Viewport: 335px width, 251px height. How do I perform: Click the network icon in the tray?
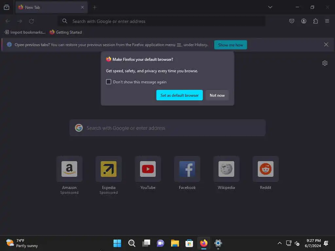[x=289, y=243]
